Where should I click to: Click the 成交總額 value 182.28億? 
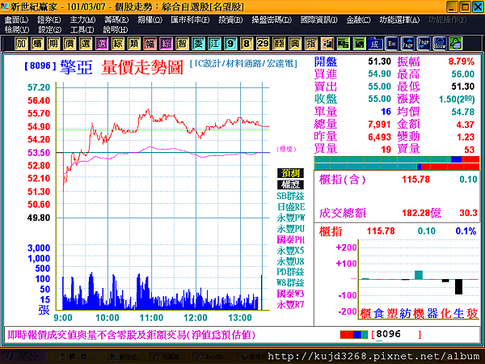421,213
